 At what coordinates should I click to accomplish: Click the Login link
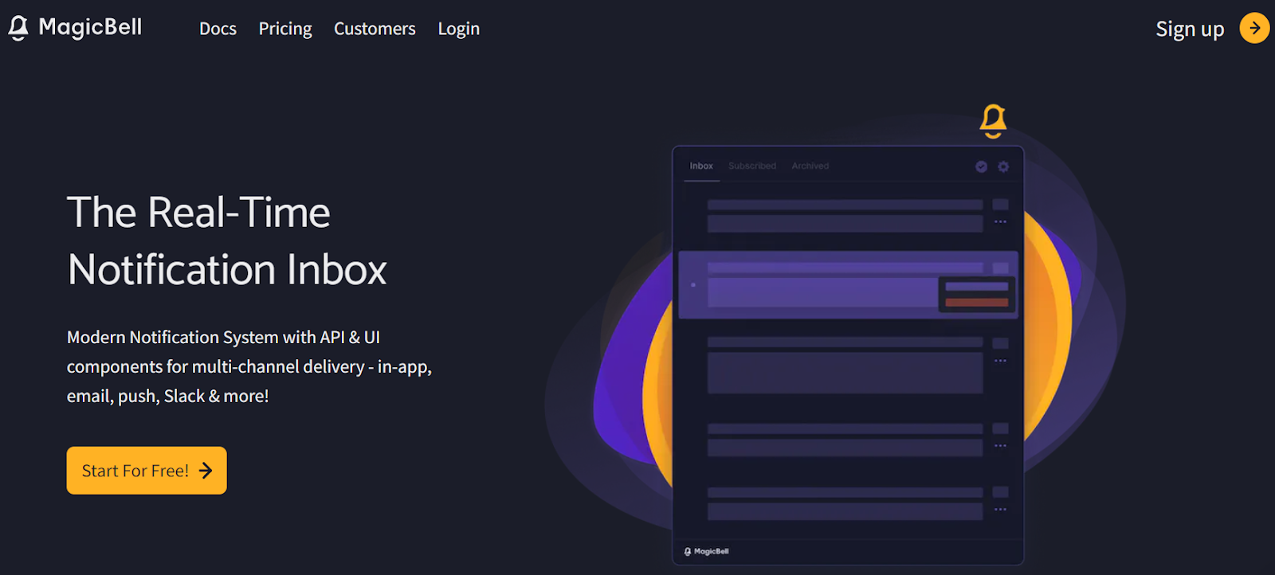[458, 29]
